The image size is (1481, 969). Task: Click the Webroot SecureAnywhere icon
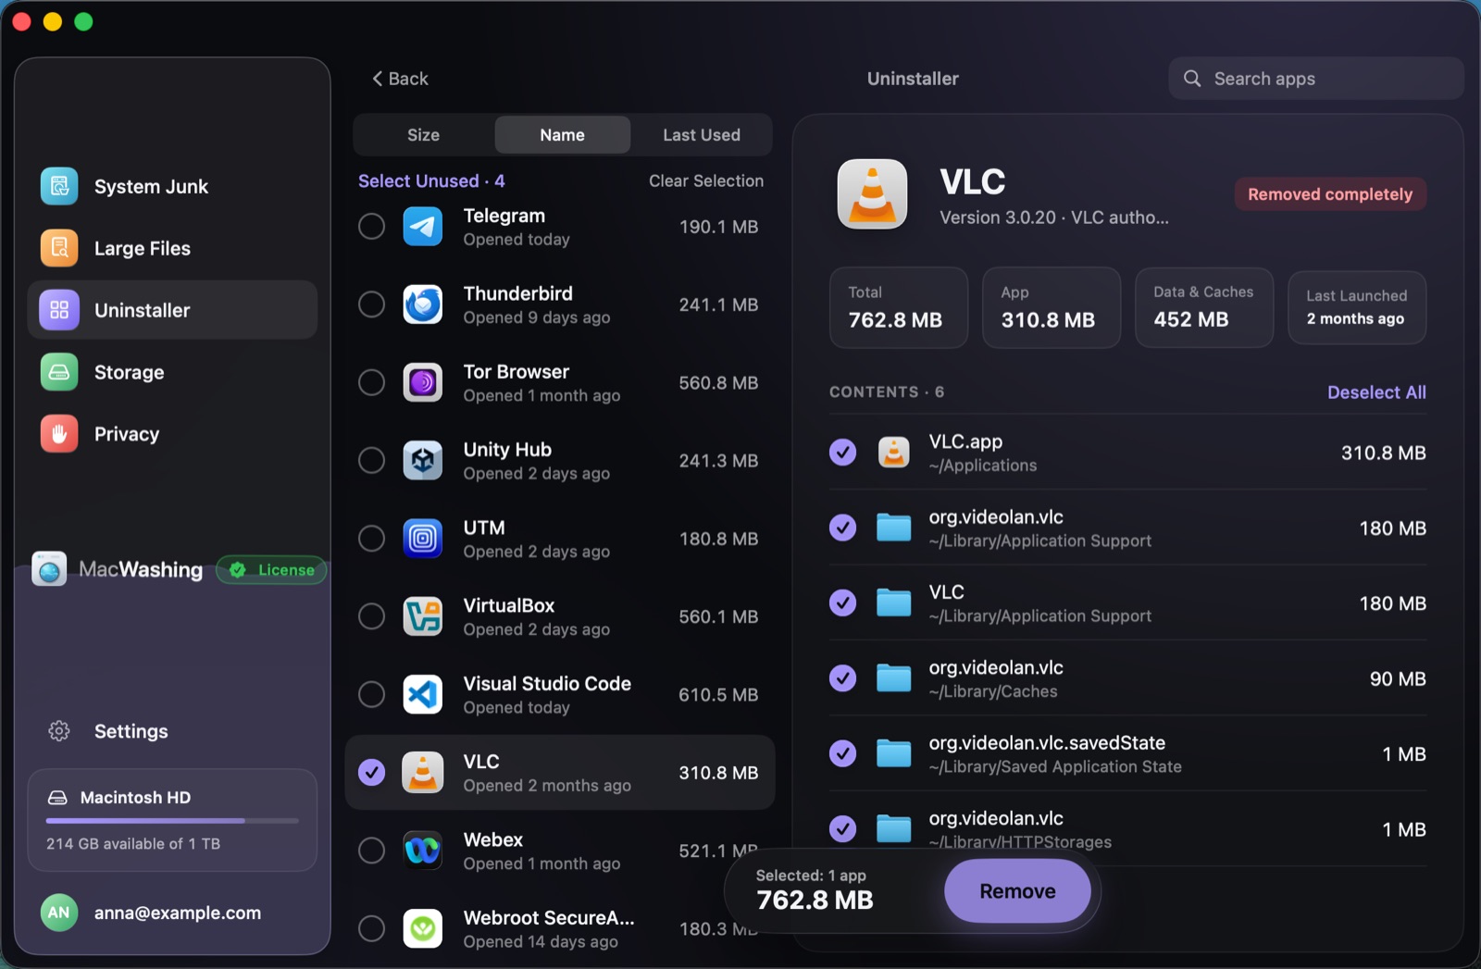[423, 928]
